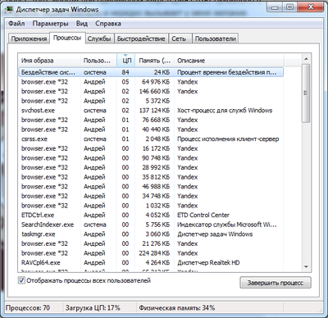Screen dimensions: 328x318
Task: Select the svchost.exe process
Action: click(x=151, y=111)
